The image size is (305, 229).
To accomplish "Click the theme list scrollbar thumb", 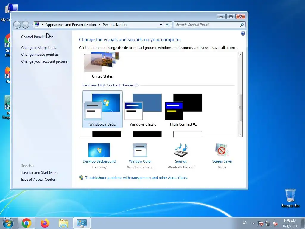I will point(240,107).
